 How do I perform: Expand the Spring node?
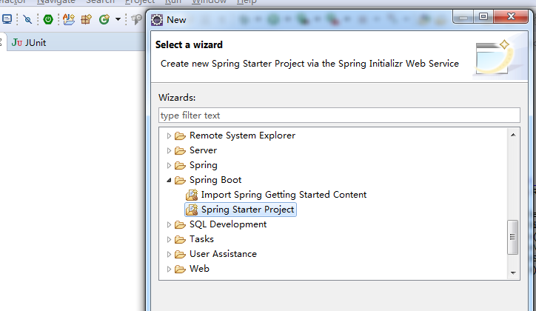(169, 165)
